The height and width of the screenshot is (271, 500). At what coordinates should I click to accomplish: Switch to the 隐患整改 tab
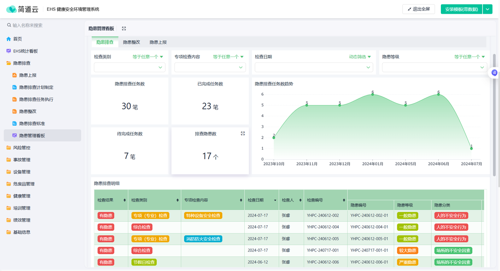tap(131, 42)
